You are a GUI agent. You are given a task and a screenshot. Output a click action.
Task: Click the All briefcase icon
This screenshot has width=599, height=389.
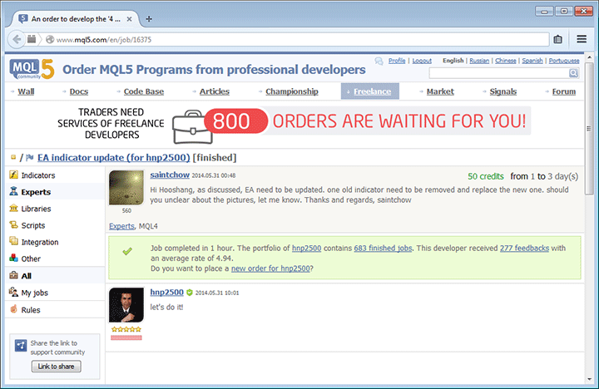point(14,275)
